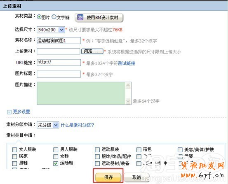Click the 保存 button

108,177
